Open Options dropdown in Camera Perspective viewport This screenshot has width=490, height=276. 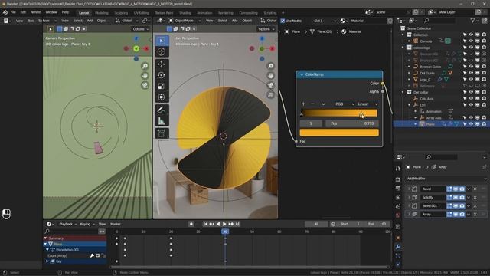(141, 29)
